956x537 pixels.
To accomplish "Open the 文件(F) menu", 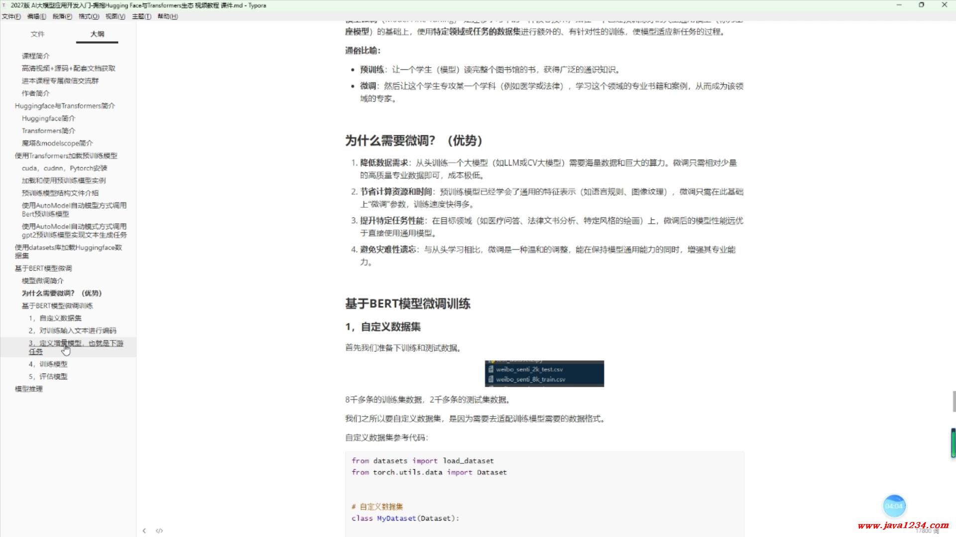I will click(x=11, y=16).
